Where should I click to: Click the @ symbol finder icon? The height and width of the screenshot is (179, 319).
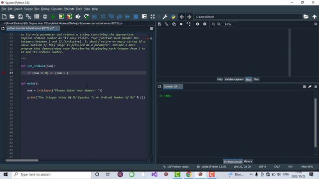[45, 16]
